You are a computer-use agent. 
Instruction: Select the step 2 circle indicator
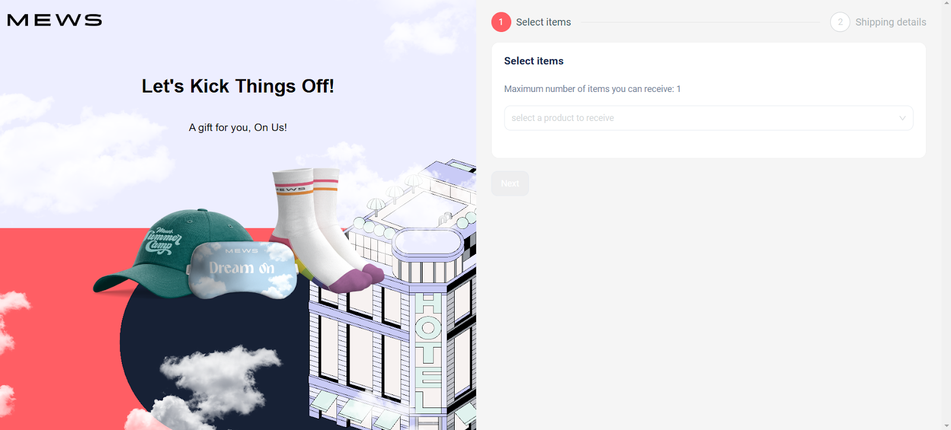point(840,22)
